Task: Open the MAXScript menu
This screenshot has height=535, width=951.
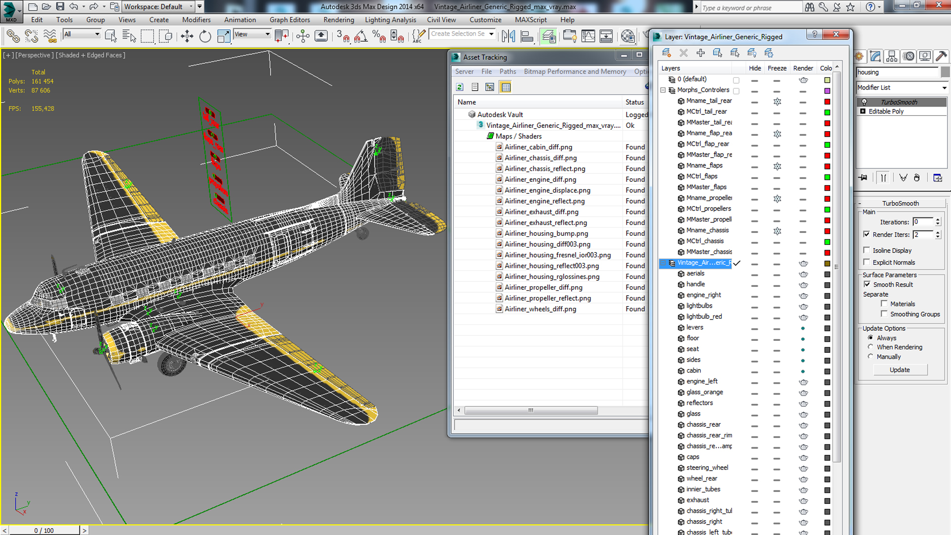Action: (x=530, y=20)
